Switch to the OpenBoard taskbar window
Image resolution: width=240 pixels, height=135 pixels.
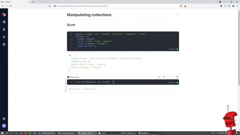(144, 133)
